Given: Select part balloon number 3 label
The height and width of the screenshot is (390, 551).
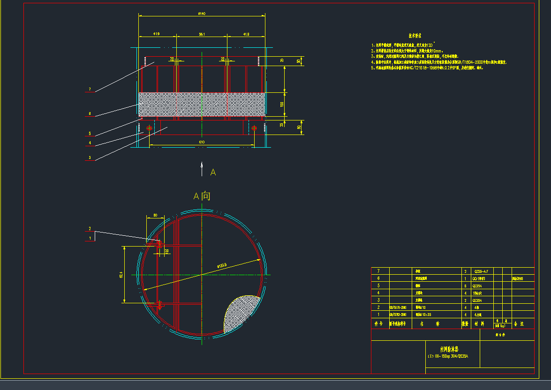Looking at the screenshot, I should 89,158.
